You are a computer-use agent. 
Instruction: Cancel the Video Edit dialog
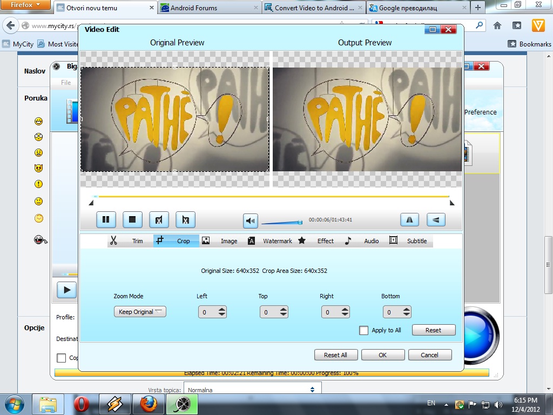point(429,354)
